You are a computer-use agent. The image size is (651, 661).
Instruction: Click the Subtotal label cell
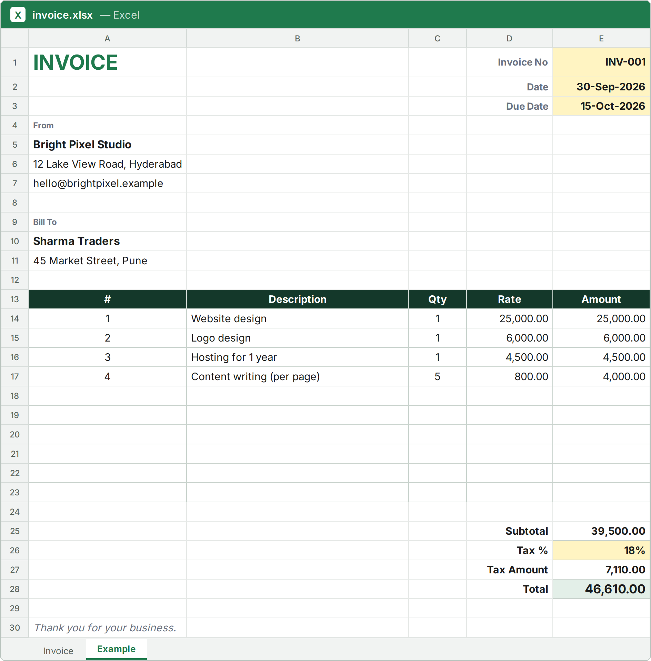point(510,531)
